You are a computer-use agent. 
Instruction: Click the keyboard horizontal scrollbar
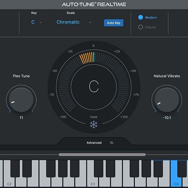point(102,155)
